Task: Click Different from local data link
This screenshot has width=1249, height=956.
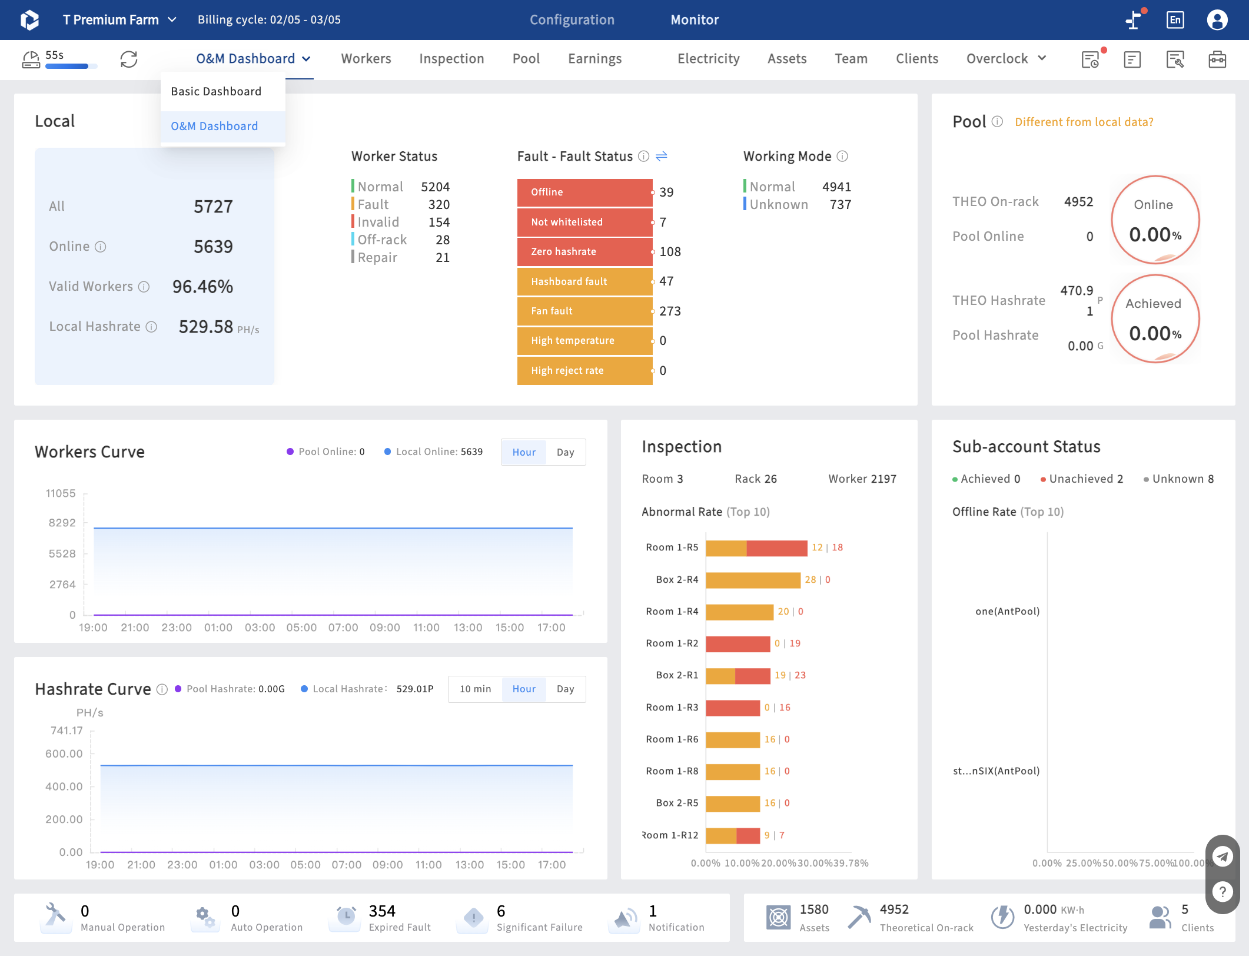Action: click(x=1084, y=122)
